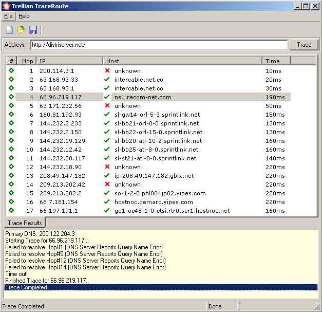Click the 150ms time value
The image size is (322, 312).
275,115
